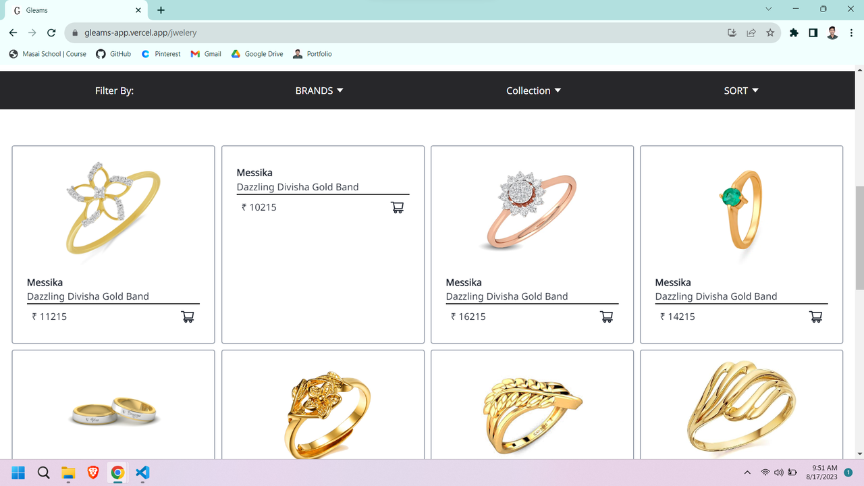Image resolution: width=864 pixels, height=486 pixels.
Task: Open the Wi-Fi network tray icon
Action: point(765,473)
